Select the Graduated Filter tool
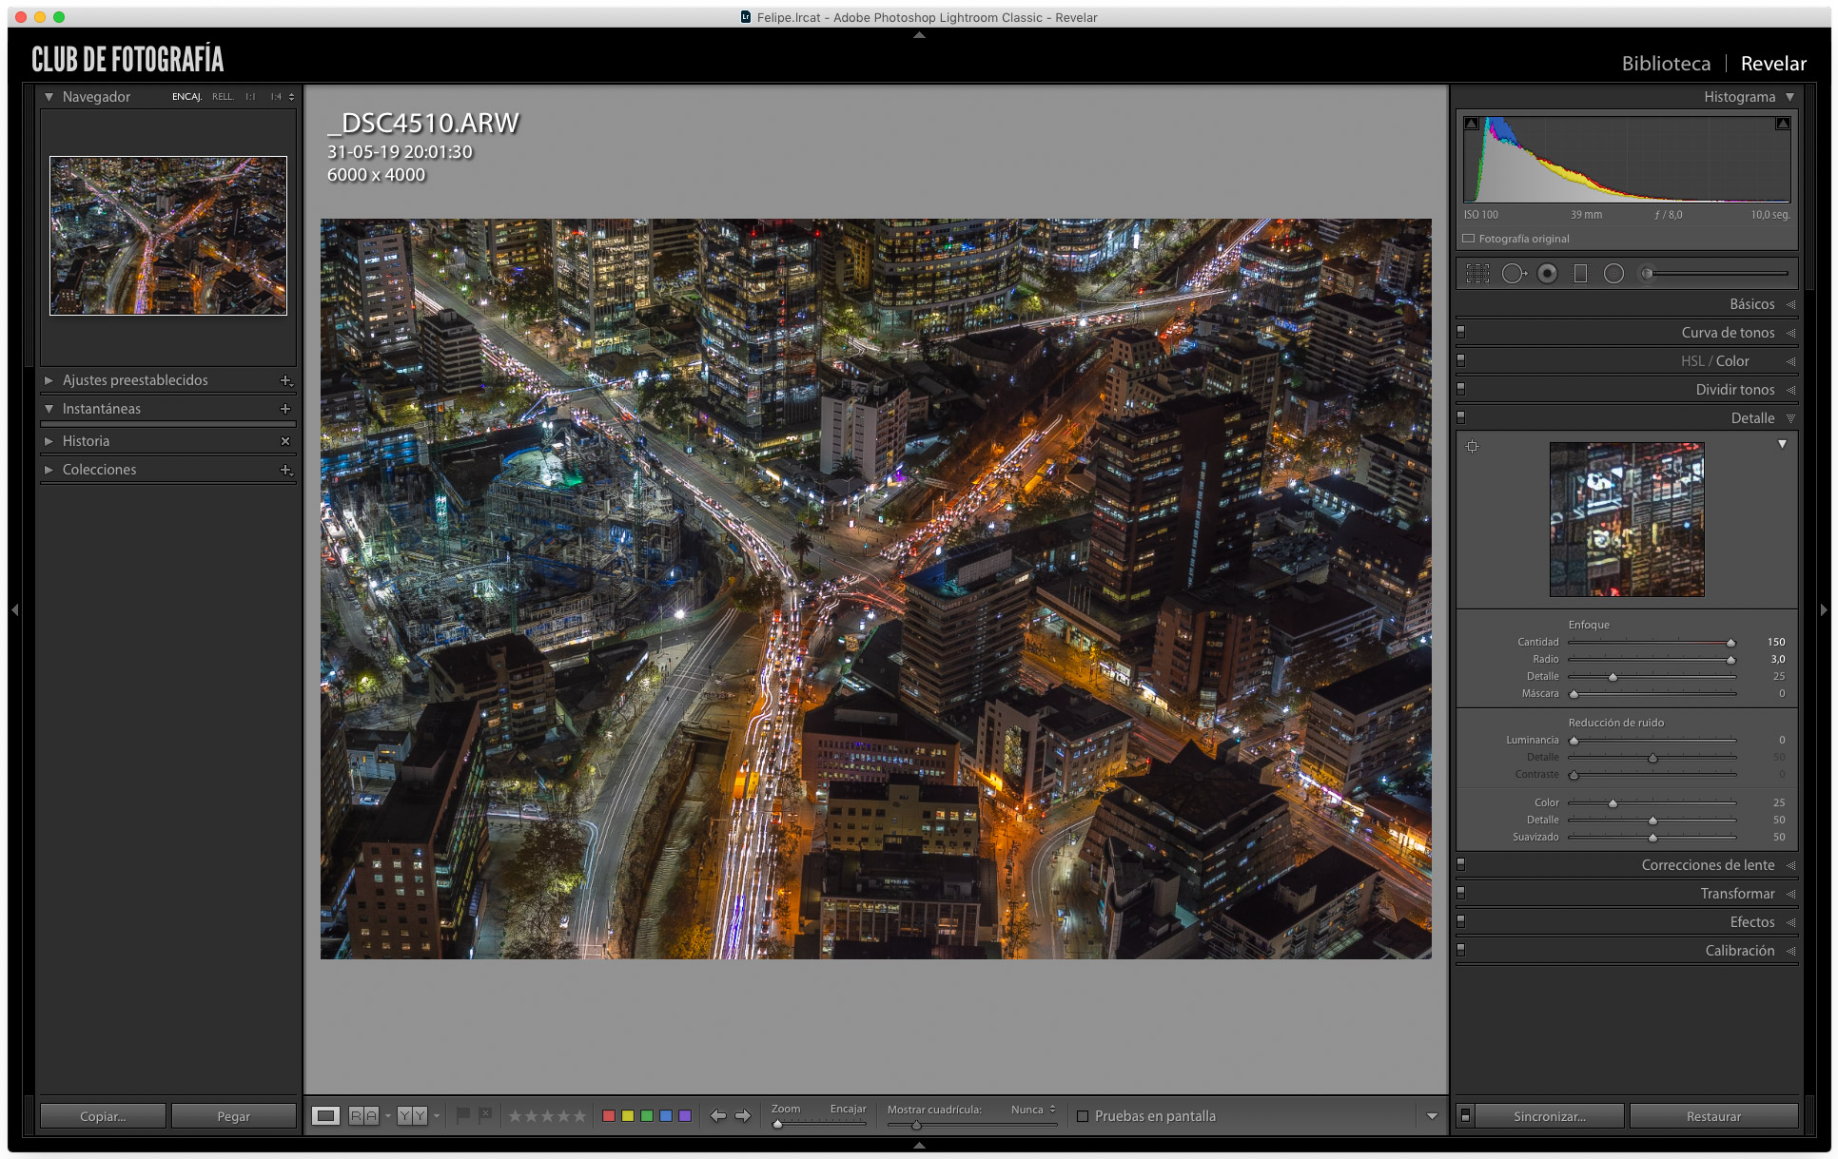This screenshot has width=1838, height=1159. tap(1580, 274)
